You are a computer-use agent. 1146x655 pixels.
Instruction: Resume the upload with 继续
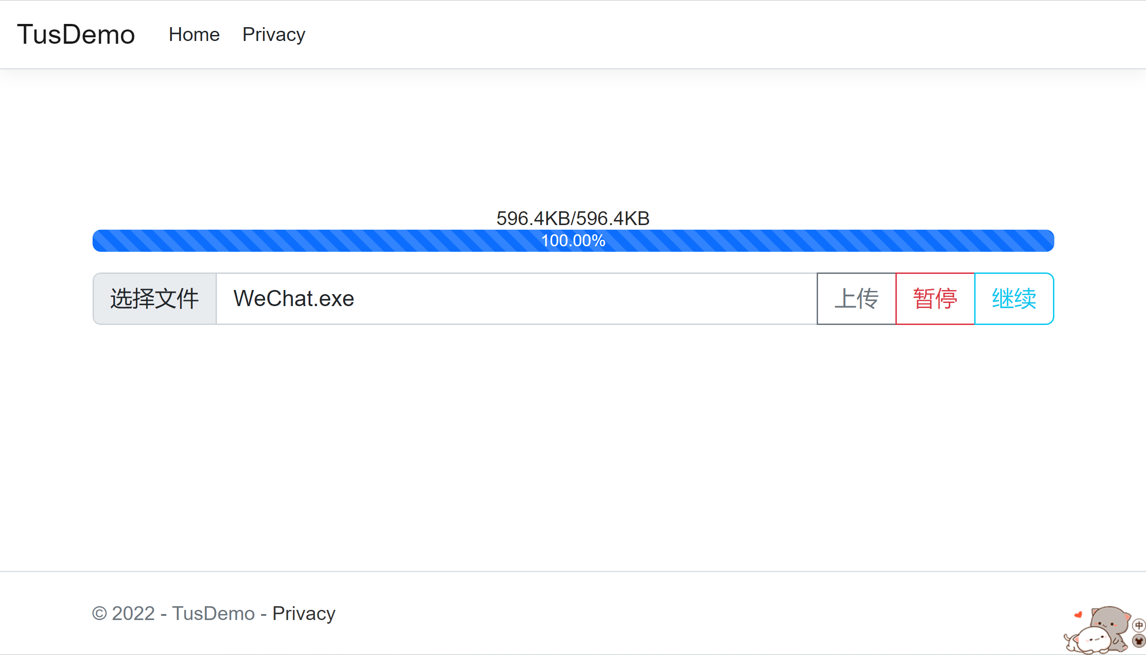[1014, 299]
